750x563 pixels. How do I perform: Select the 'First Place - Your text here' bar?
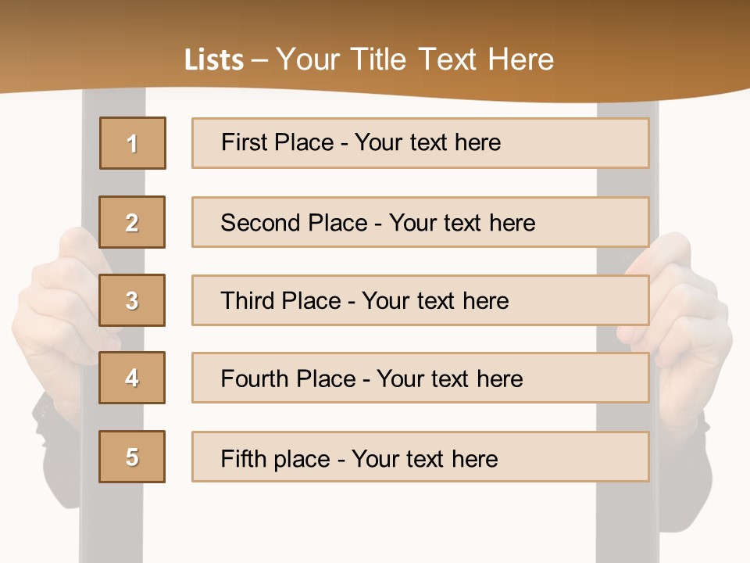click(420, 143)
